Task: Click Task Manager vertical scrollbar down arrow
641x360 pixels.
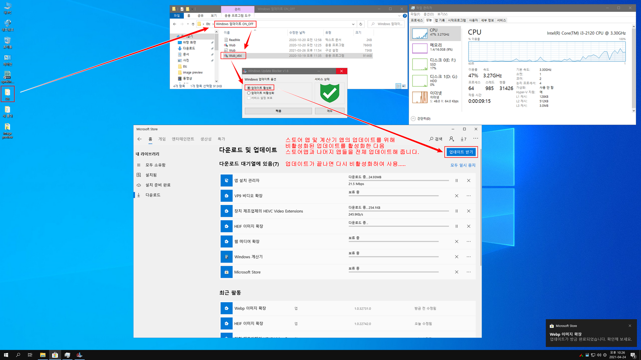Action: pyautogui.click(x=634, y=111)
